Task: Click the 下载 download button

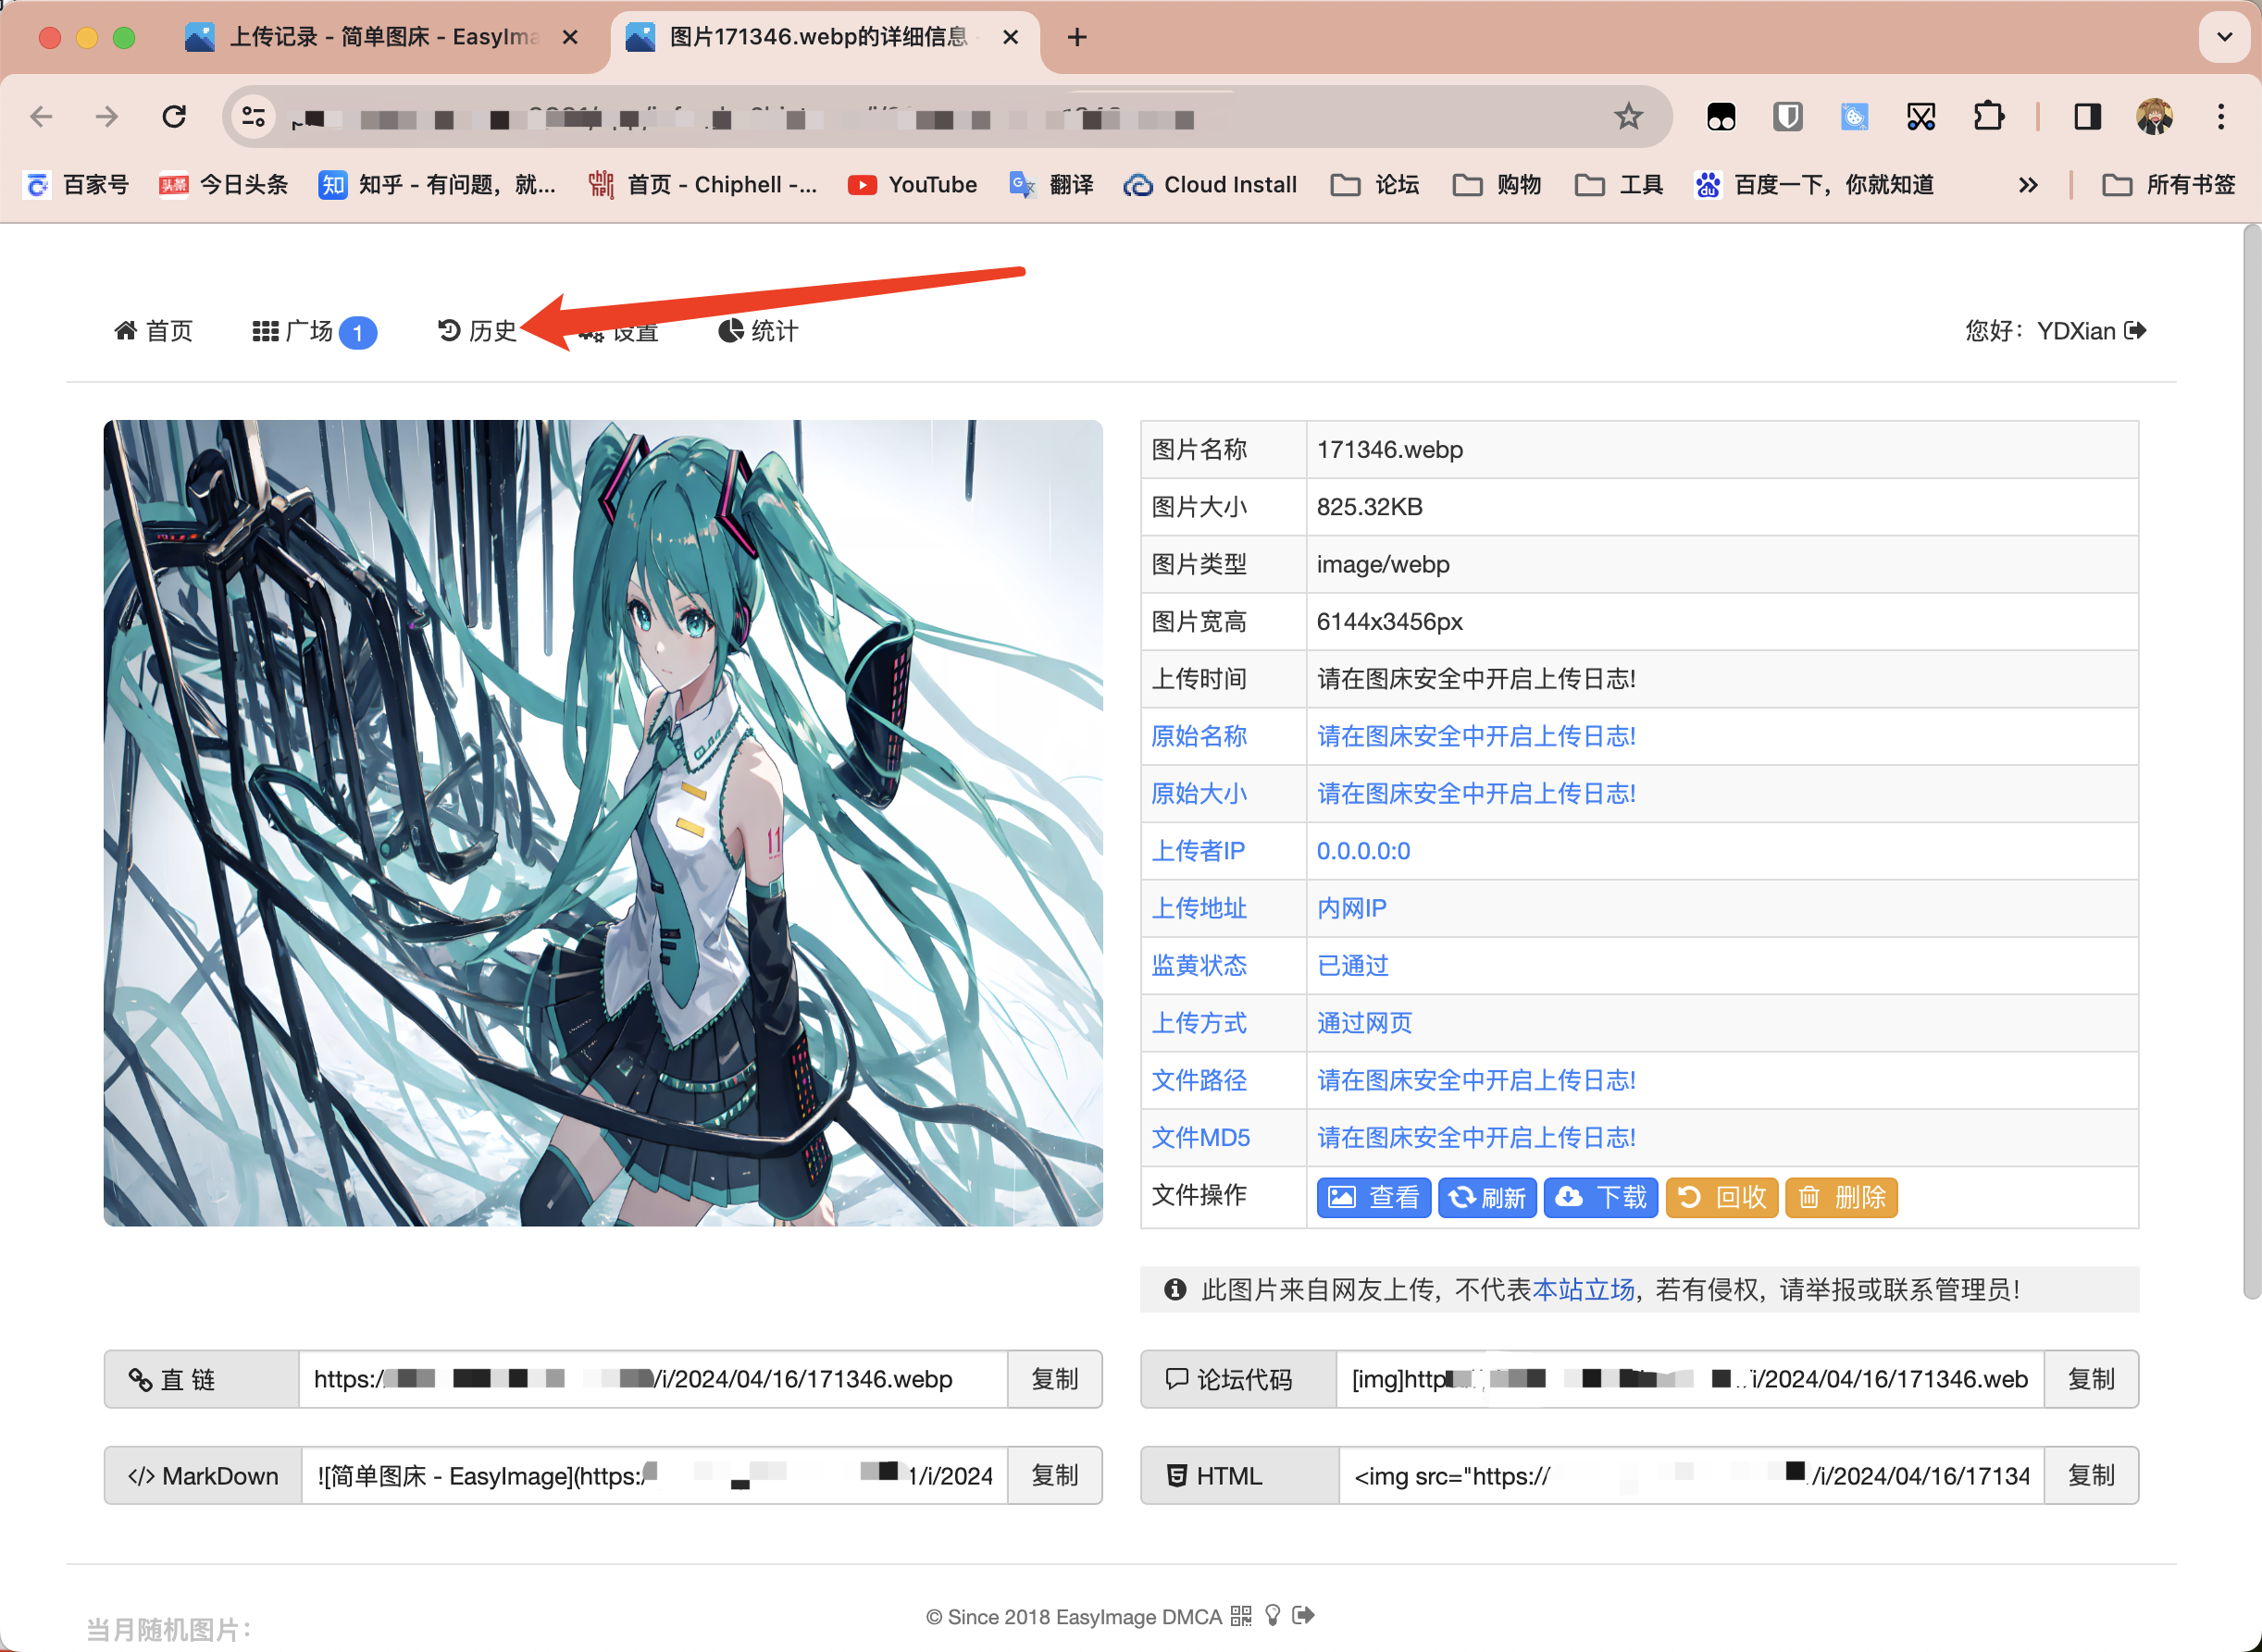Action: click(1601, 1197)
